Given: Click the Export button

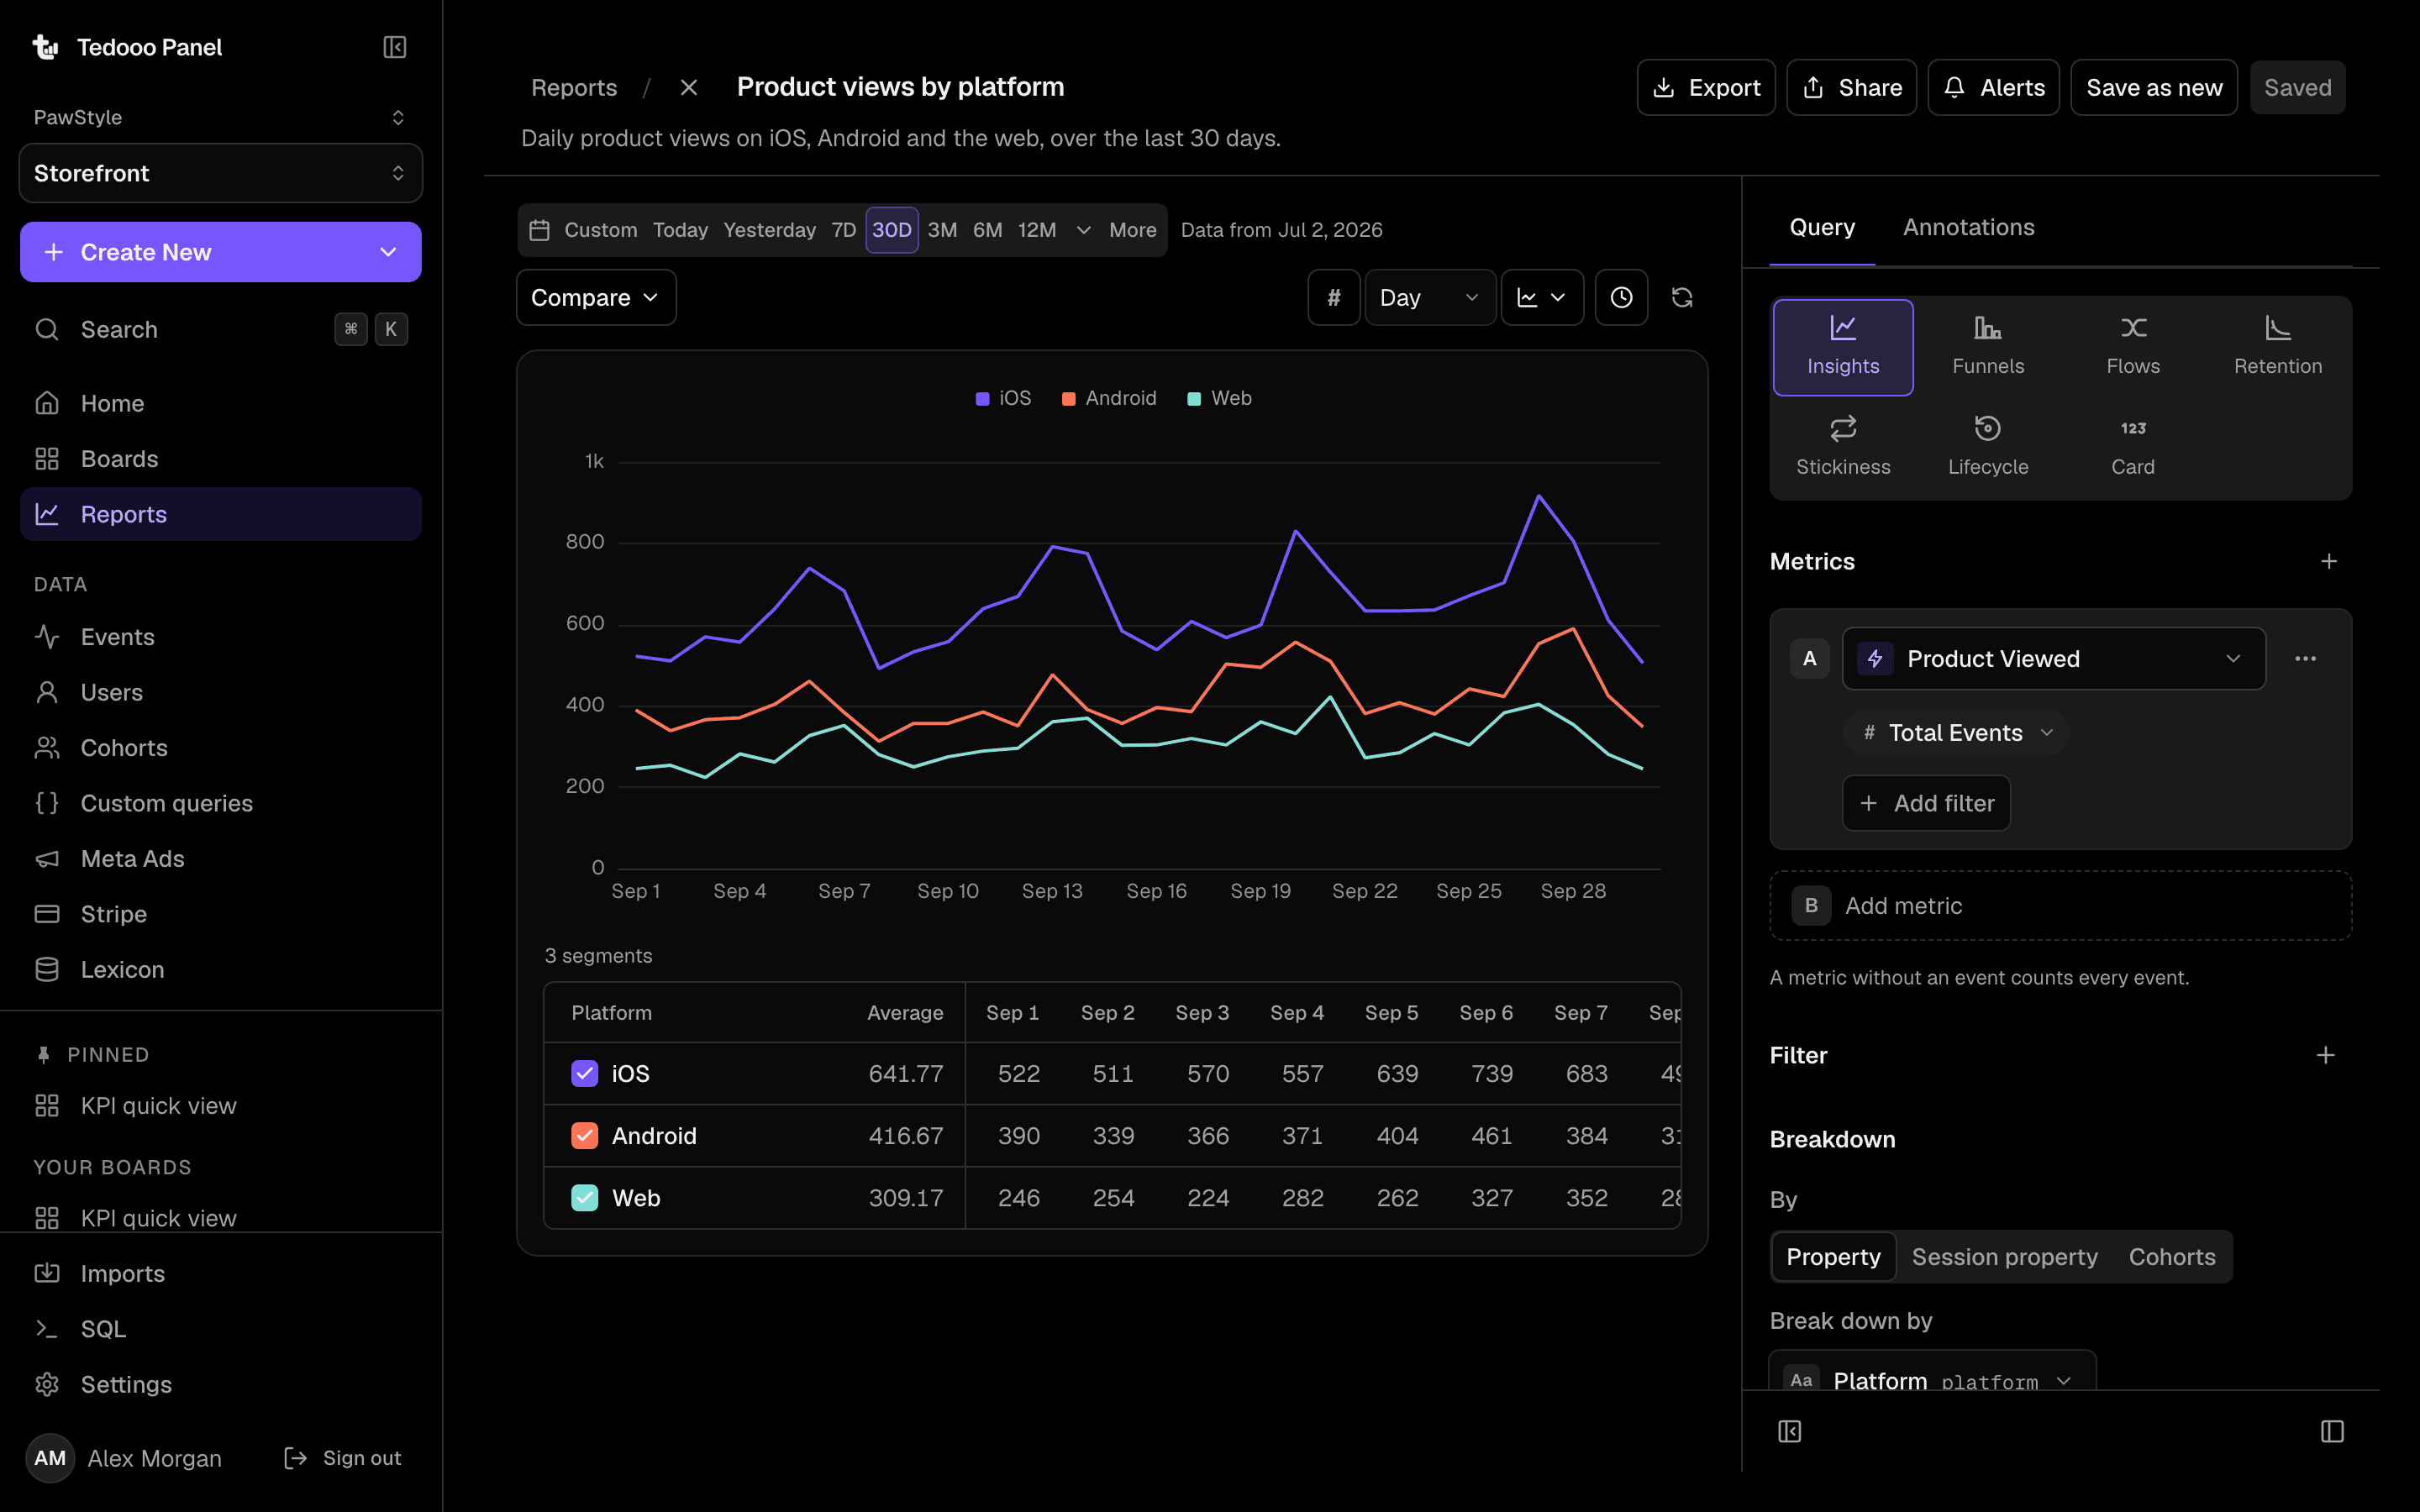Looking at the screenshot, I should 1706,87.
